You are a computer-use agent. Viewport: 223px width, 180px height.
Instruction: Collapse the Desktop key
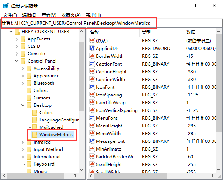coord(23,105)
